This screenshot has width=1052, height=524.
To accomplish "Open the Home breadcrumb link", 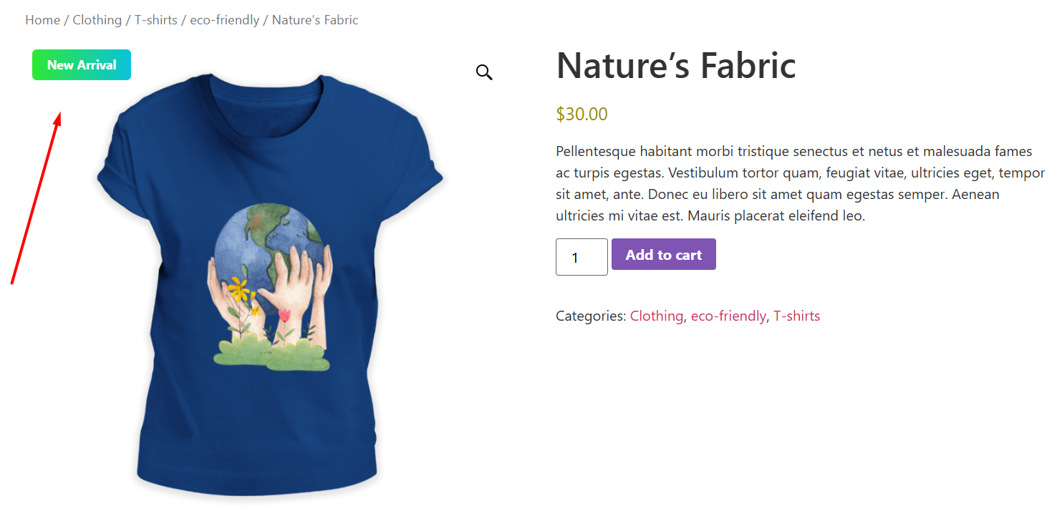I will click(42, 20).
